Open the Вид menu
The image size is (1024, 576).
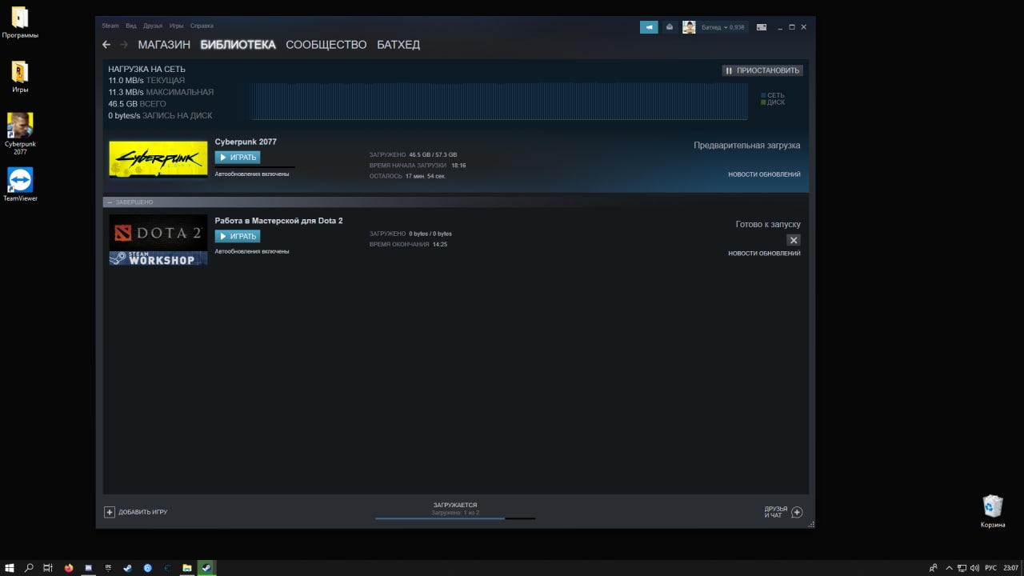pos(131,26)
